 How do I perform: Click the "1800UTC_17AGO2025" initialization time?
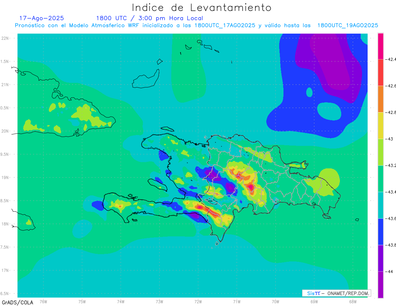[x=225, y=25]
